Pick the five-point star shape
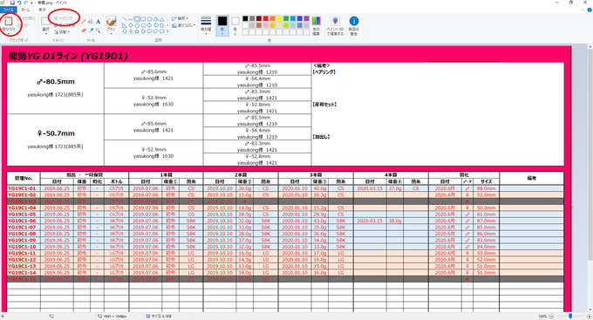593x320 pixels. pyautogui.click(x=137, y=31)
